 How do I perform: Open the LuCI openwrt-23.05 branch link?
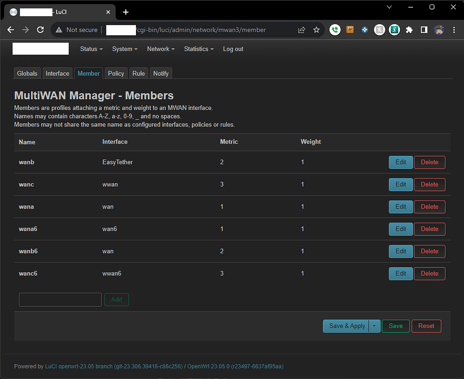tap(80, 366)
